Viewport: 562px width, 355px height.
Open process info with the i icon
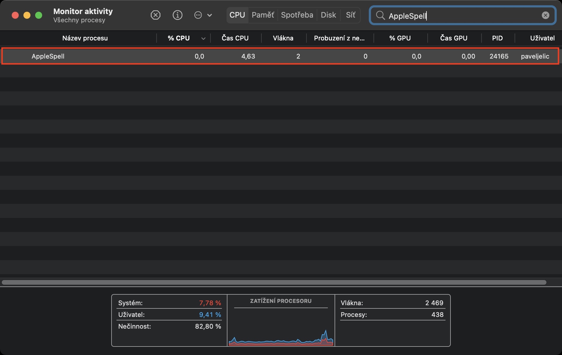[177, 15]
